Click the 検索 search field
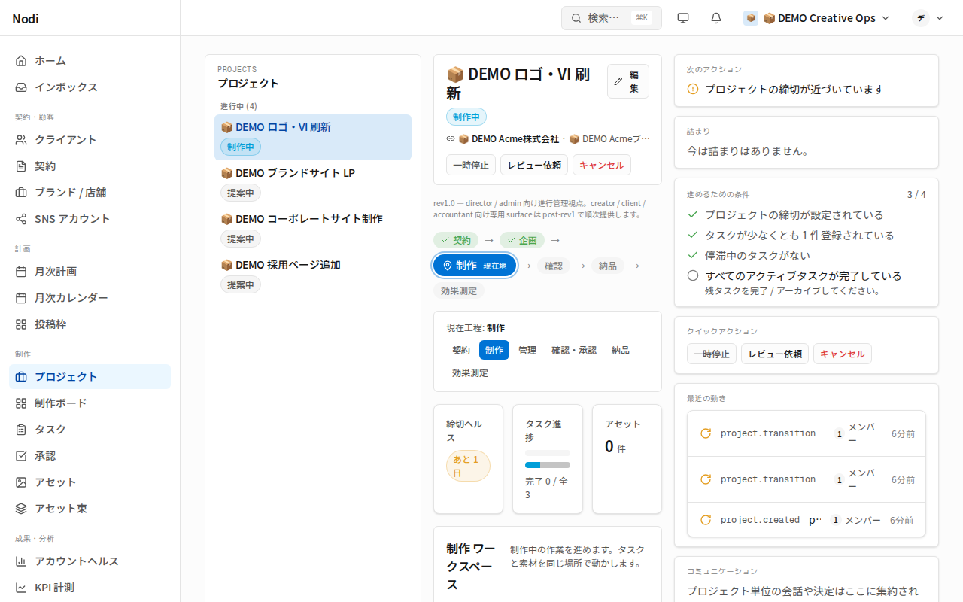The width and height of the screenshot is (963, 602). [x=612, y=18]
